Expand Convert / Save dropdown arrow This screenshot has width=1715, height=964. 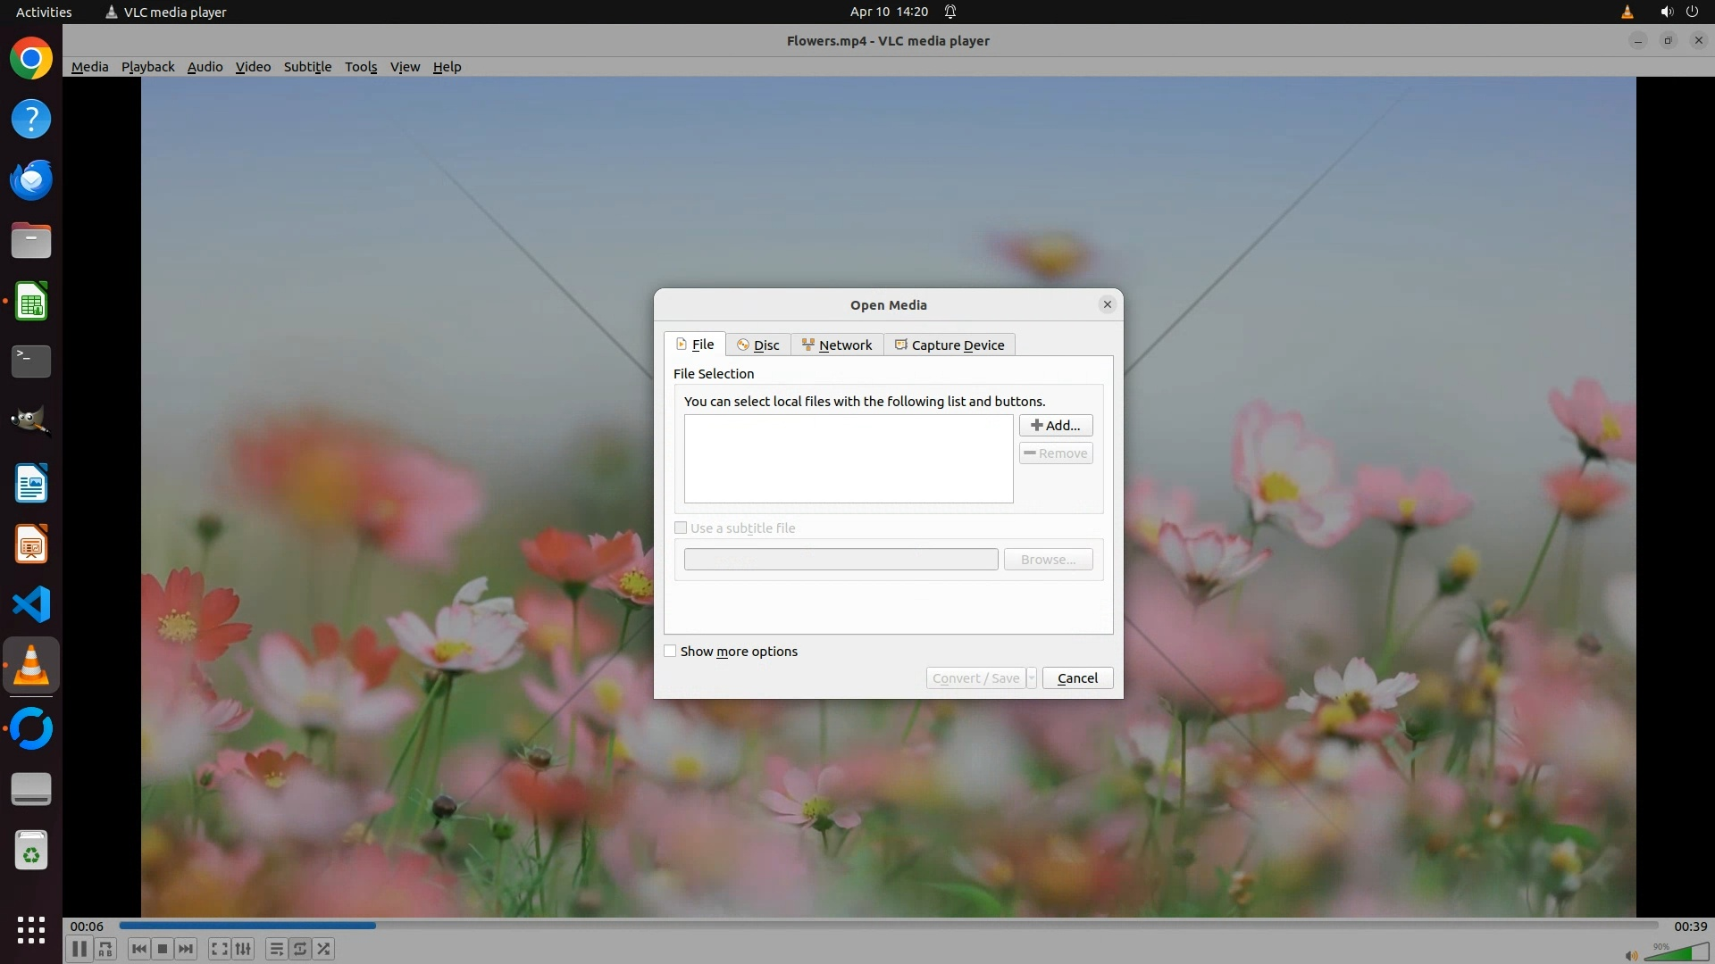pyautogui.click(x=1032, y=678)
